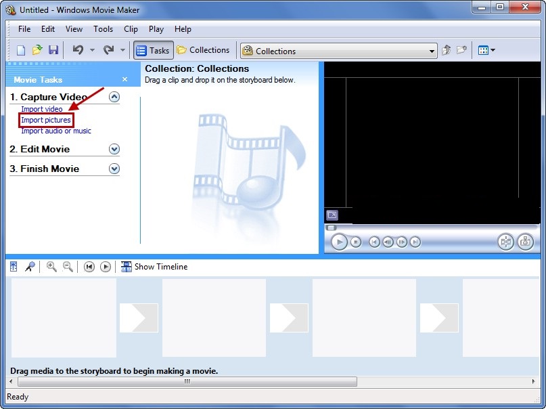Open a project using the folder icon
This screenshot has height=409, width=546.
[37, 50]
